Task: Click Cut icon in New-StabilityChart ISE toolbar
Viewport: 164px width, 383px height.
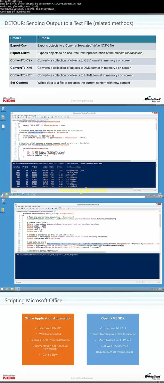Action: pyautogui.click(x=25, y=208)
